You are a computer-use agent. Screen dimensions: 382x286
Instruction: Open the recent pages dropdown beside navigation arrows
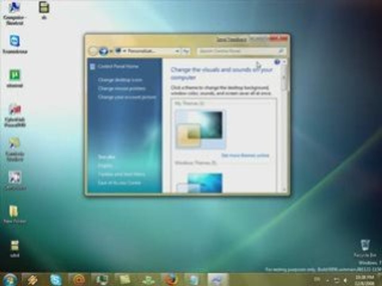pyautogui.click(x=111, y=51)
